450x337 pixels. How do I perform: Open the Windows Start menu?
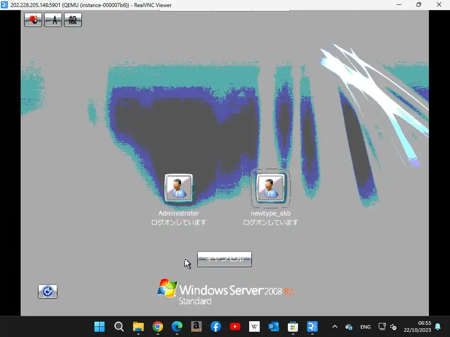tap(100, 326)
